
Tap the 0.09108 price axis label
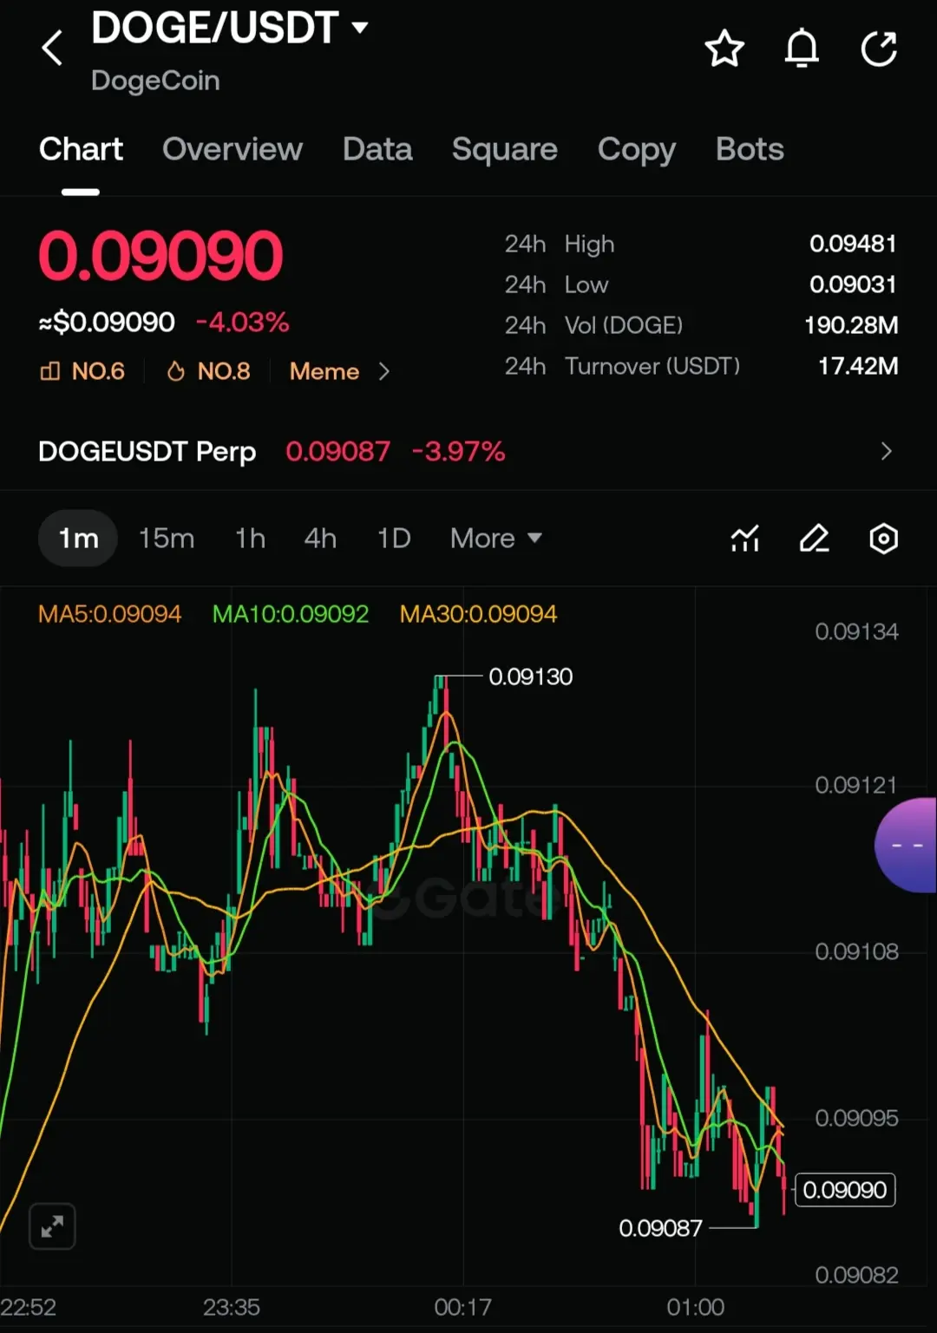[x=856, y=951]
